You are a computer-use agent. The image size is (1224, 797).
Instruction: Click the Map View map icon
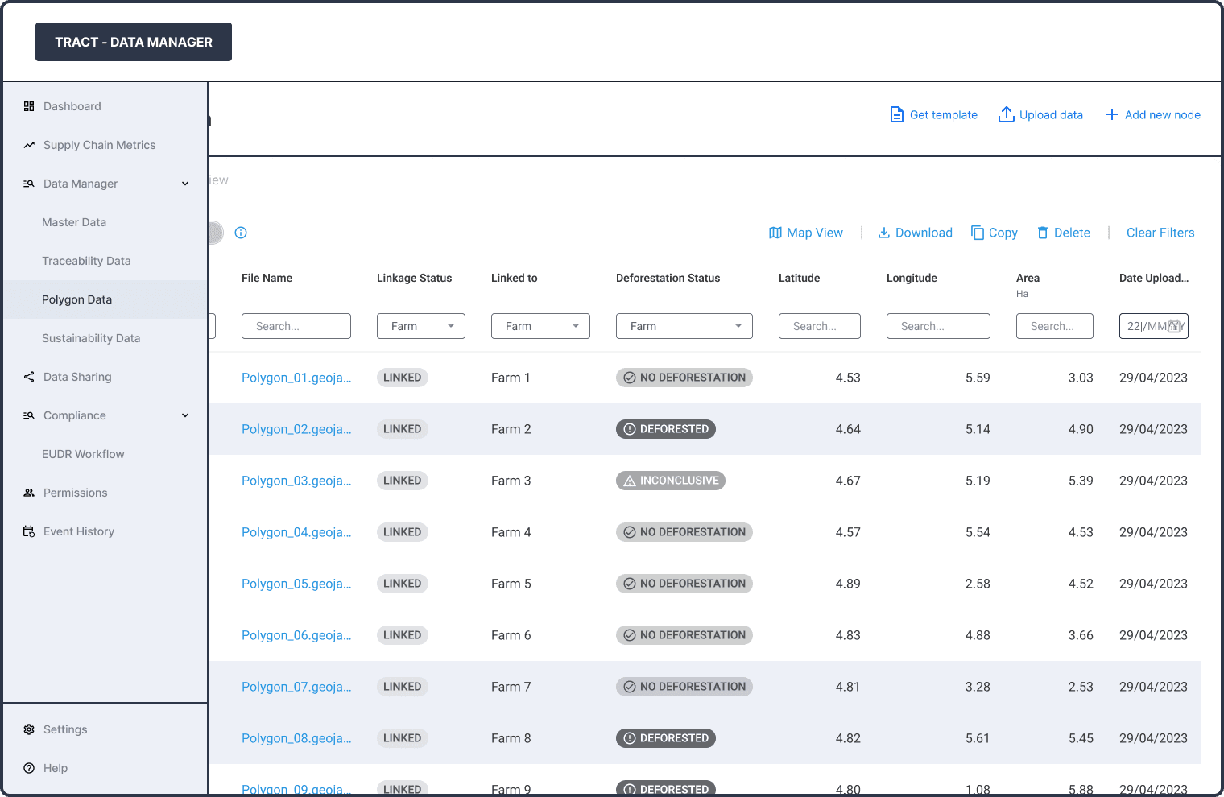(x=775, y=233)
